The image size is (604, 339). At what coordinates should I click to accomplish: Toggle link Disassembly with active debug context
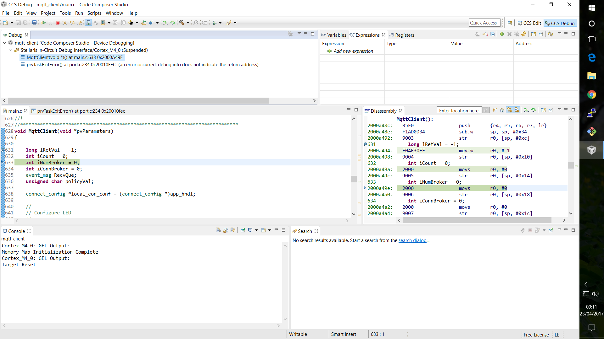510,110
